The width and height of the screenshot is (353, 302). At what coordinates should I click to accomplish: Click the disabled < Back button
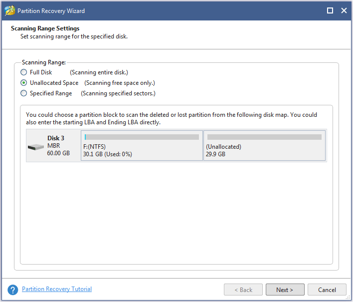(x=243, y=290)
